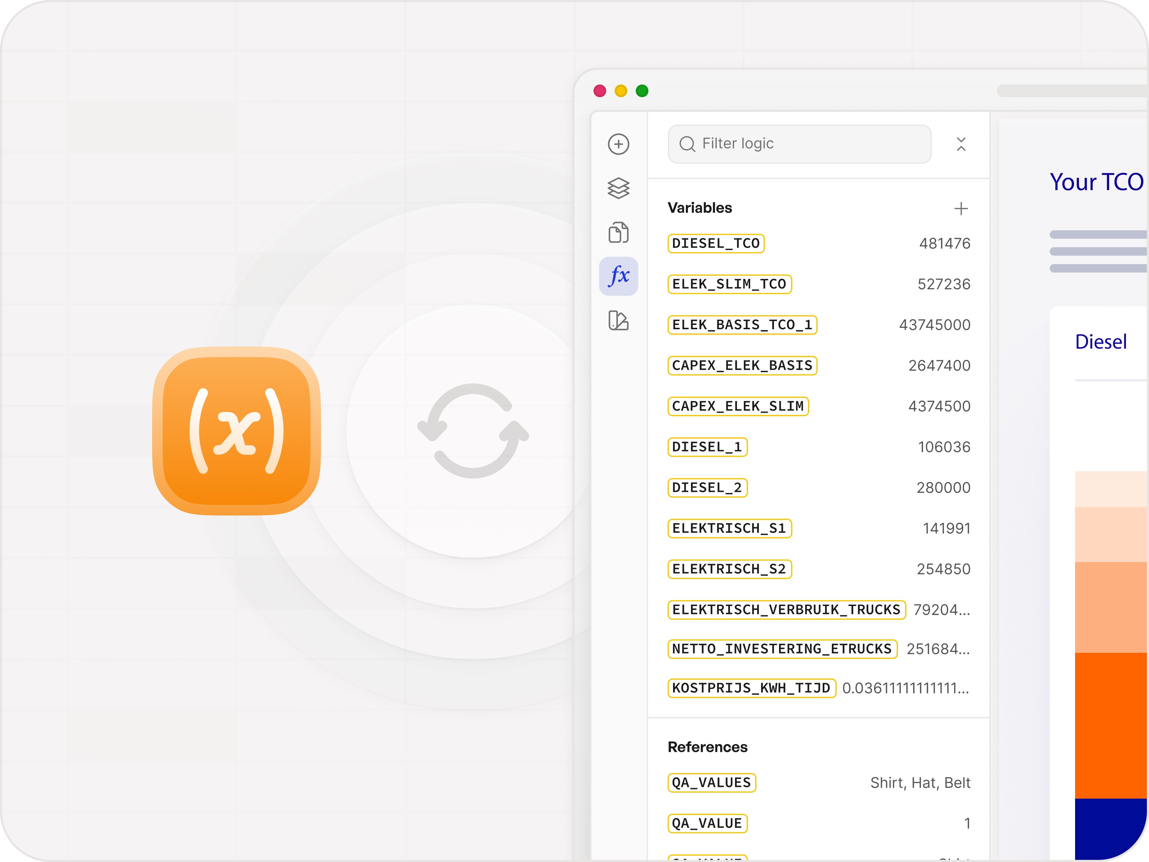Click the circular sync arrows icon
The width and height of the screenshot is (1149, 862).
473,431
